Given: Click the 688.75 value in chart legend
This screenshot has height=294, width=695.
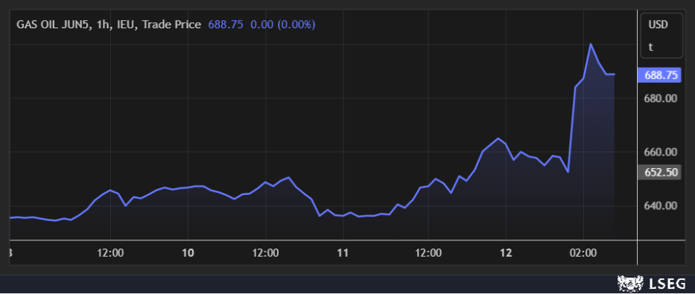Looking at the screenshot, I should coord(226,25).
